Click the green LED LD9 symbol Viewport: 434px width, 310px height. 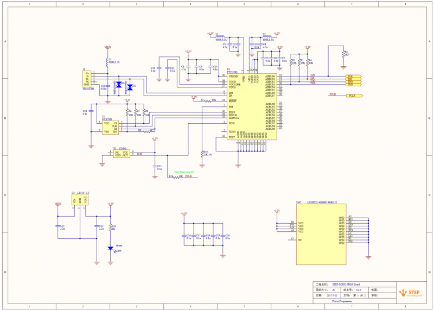click(x=111, y=248)
